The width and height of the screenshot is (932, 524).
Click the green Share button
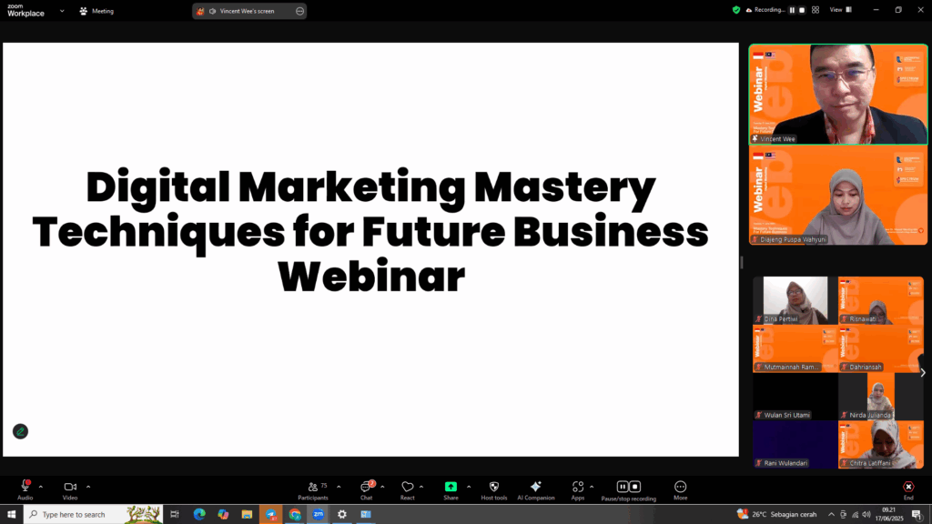click(451, 487)
